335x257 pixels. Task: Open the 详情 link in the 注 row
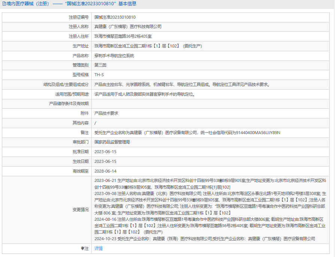point(98,248)
